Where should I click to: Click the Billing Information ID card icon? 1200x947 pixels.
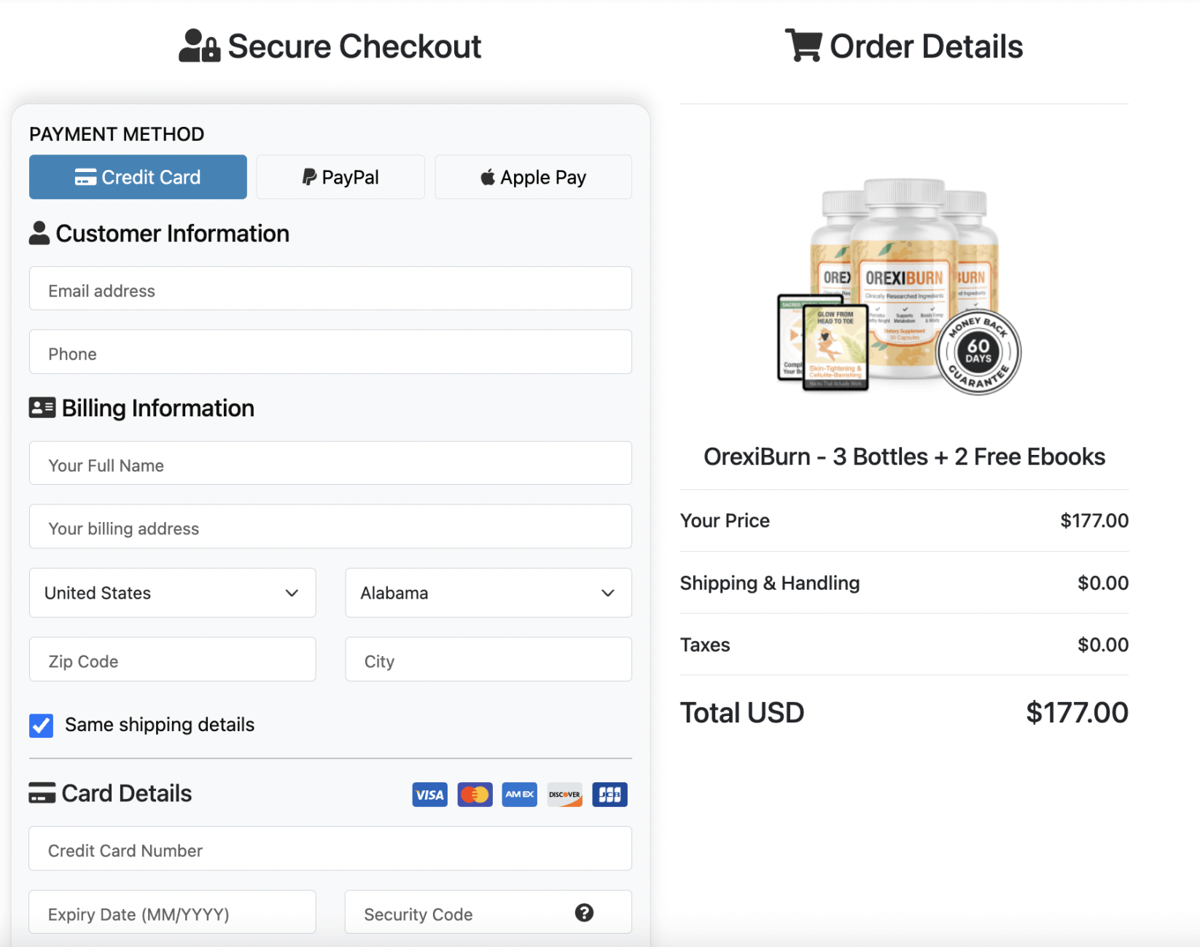[x=43, y=408]
